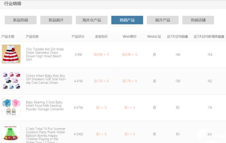The height and width of the screenshot is (143, 226).
Task: Select the 3.9分 rating cell
Action: (78, 55)
